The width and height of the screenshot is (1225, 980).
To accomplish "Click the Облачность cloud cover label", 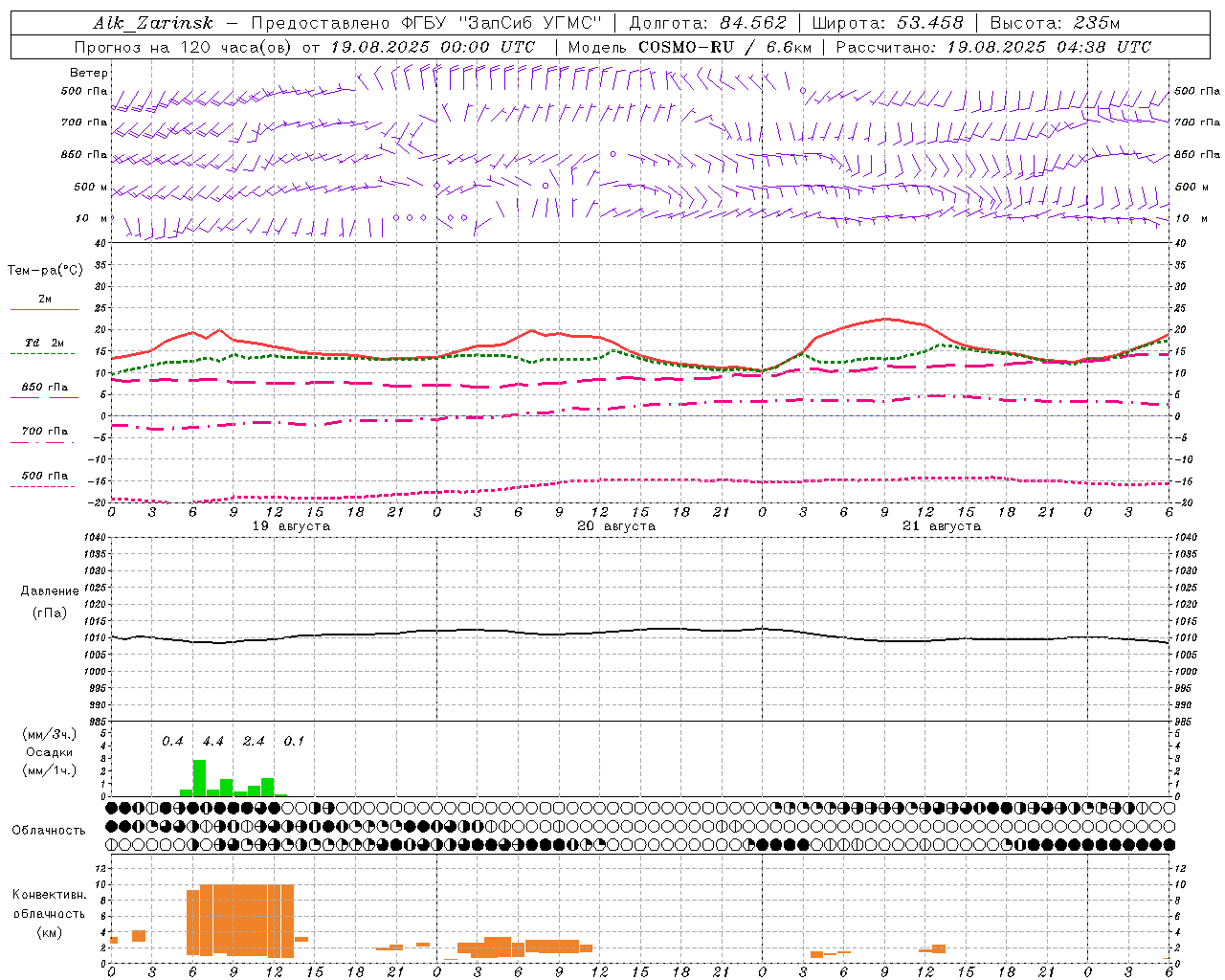I will pyautogui.click(x=49, y=831).
